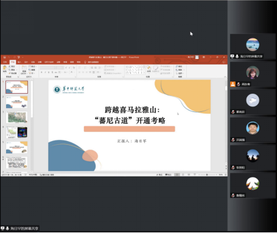277x233 pixels.
Task: Open the File tab in the ribbon
Action: (x=5, y=62)
